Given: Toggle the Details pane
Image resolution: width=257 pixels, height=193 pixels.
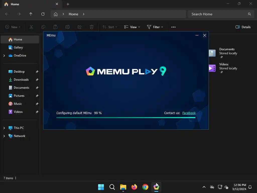Looking at the screenshot, I should pos(243,27).
